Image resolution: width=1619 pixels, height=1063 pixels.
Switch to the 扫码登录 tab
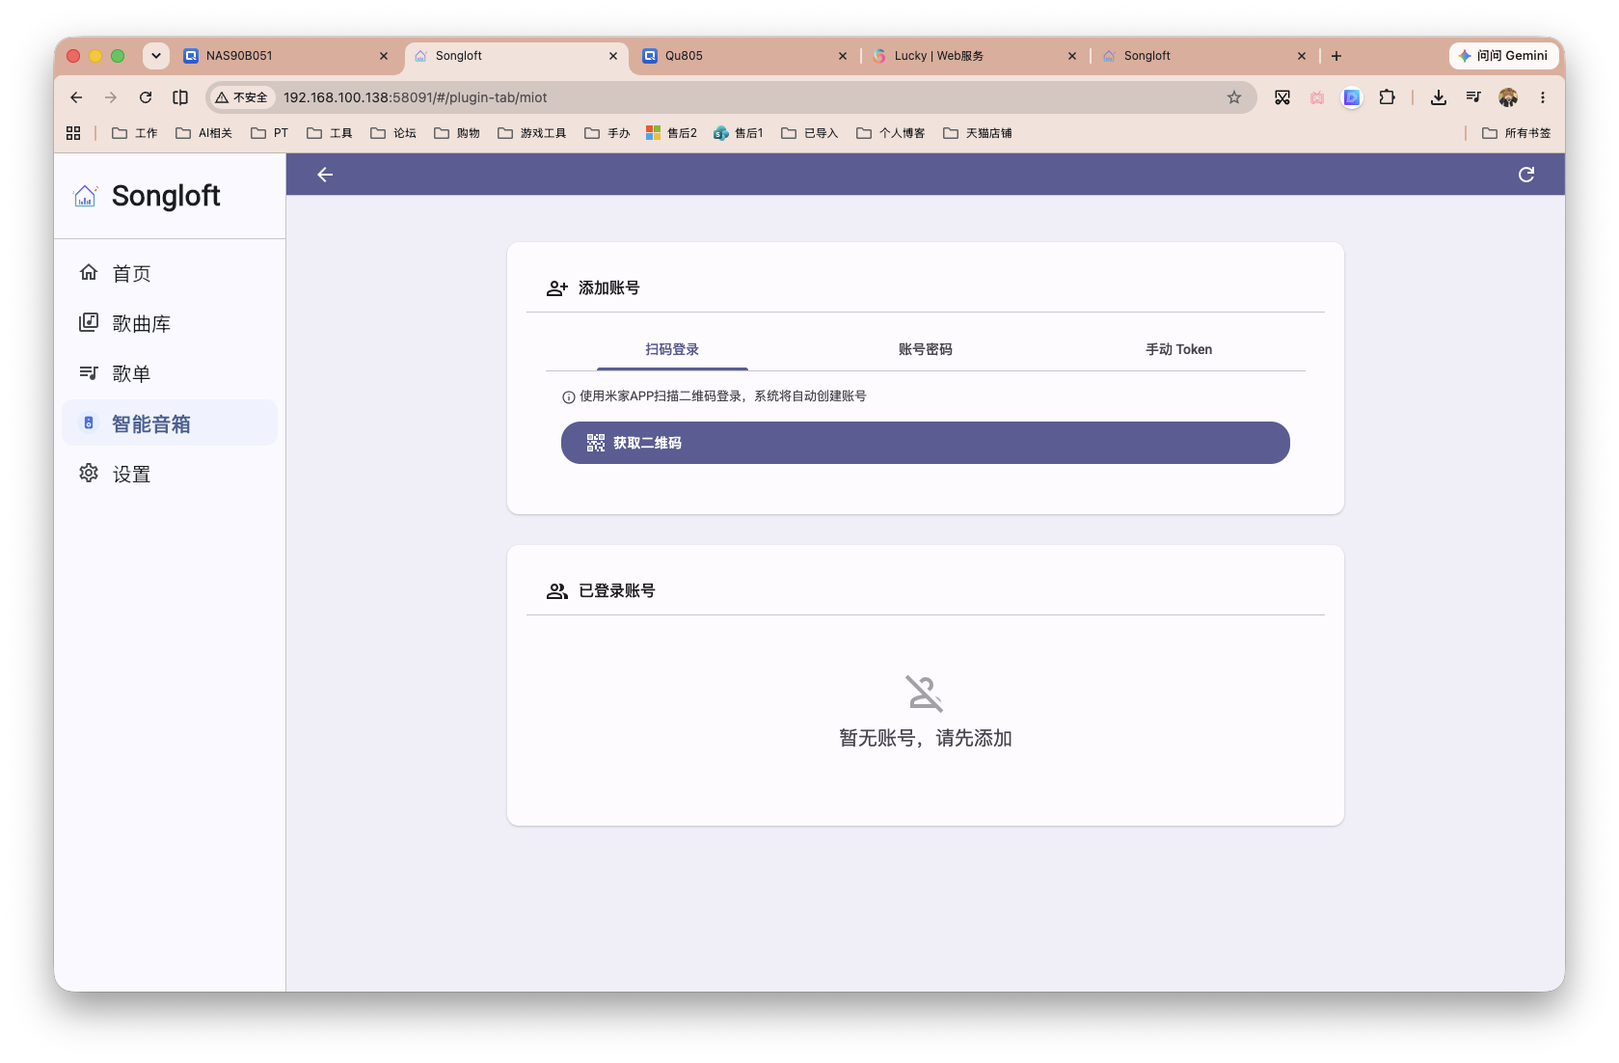click(672, 349)
